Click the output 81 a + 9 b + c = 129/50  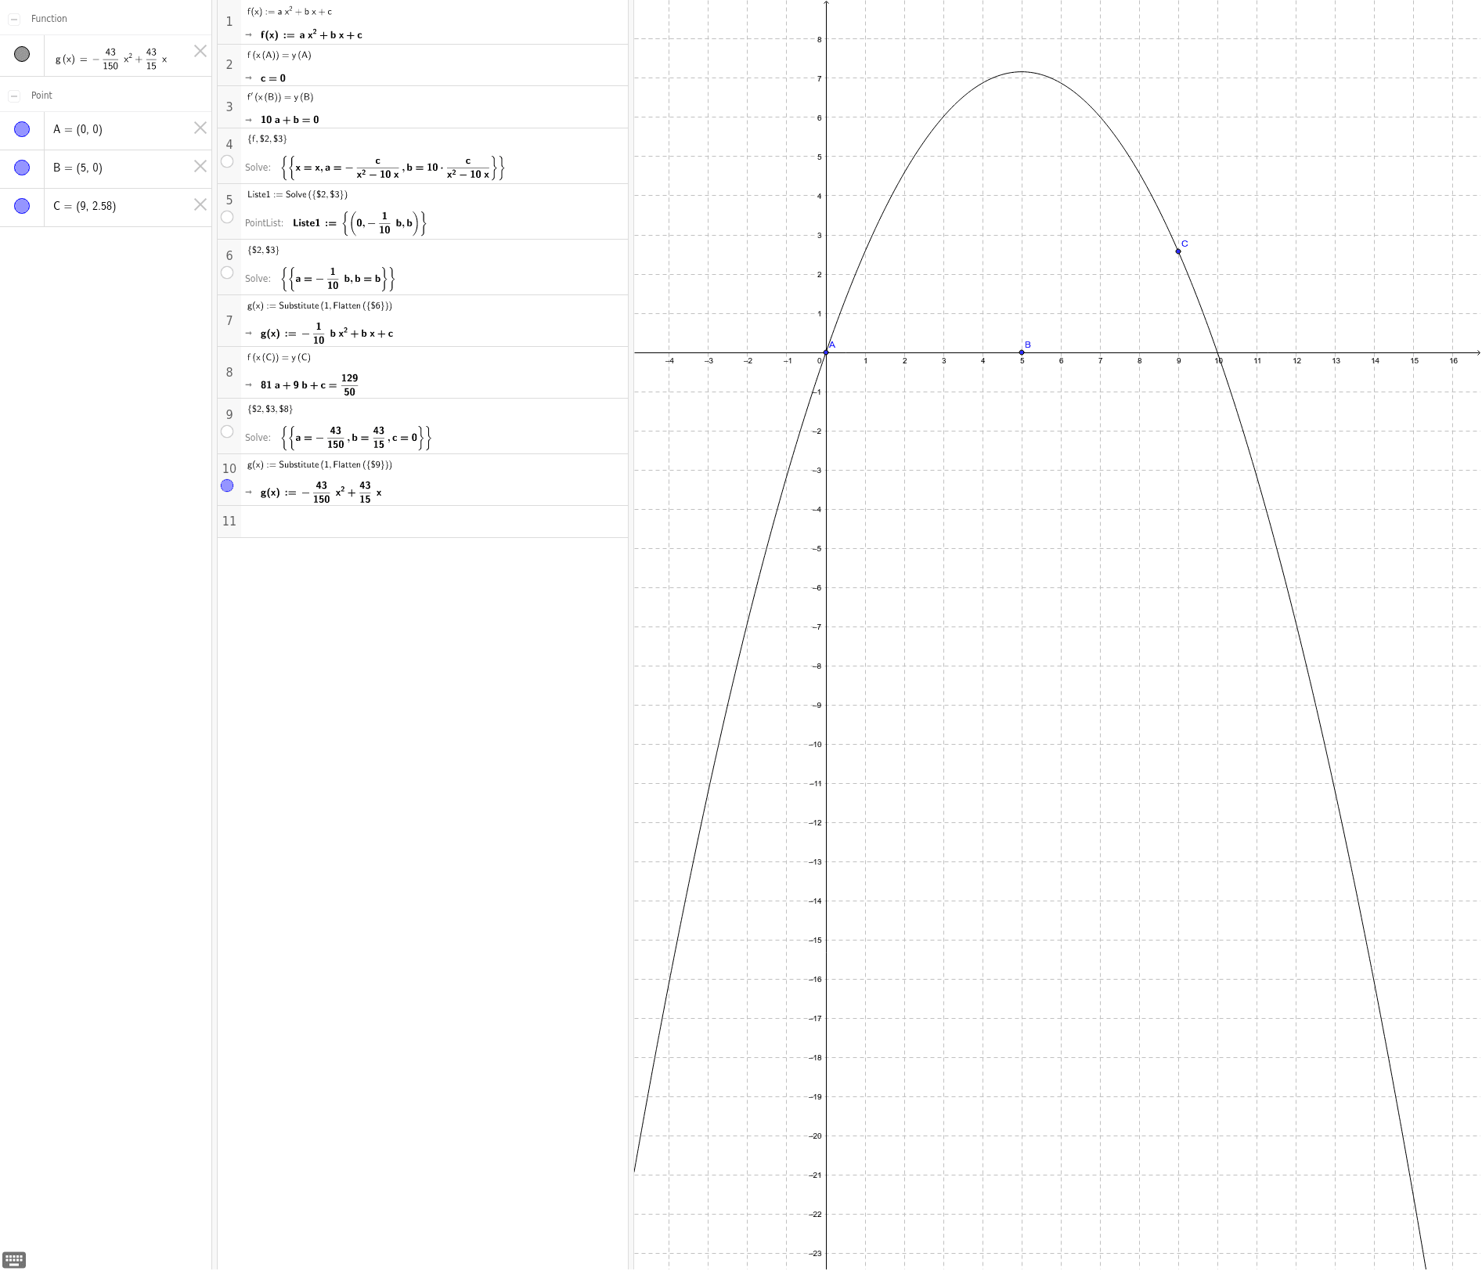pyautogui.click(x=310, y=385)
